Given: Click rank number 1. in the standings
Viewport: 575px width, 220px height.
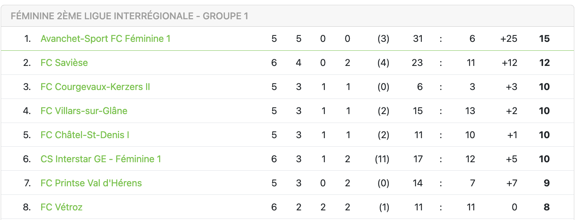Looking at the screenshot, I should coord(27,39).
